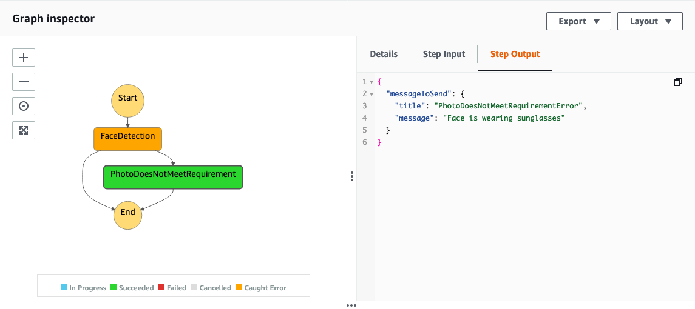Open the Export dropdown
The height and width of the screenshot is (309, 695).
click(x=578, y=21)
